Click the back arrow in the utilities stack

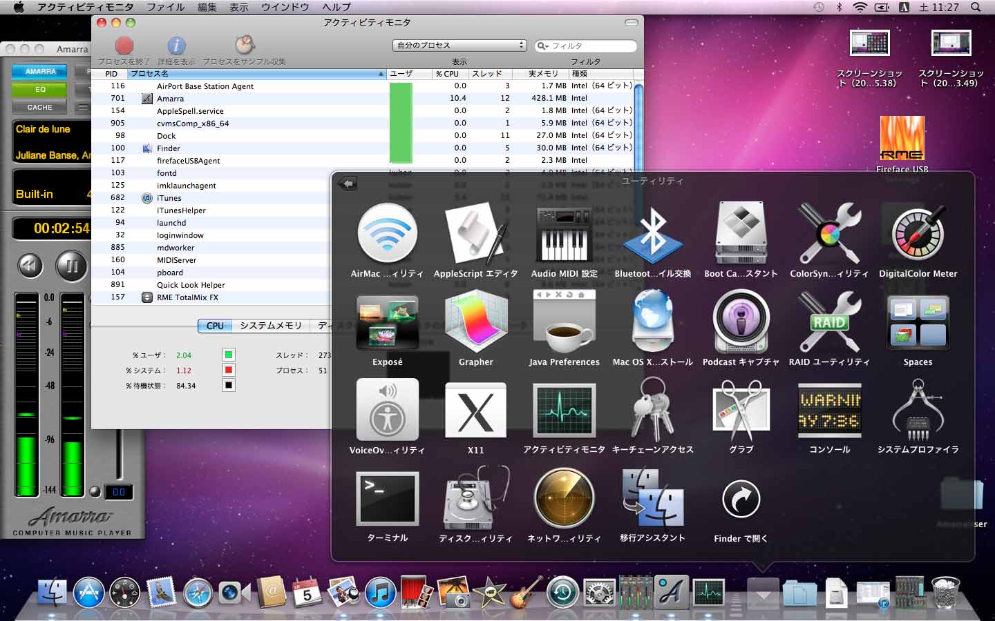(x=348, y=184)
